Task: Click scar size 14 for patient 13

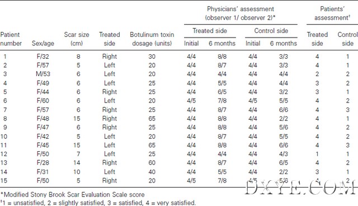Action: (77, 163)
